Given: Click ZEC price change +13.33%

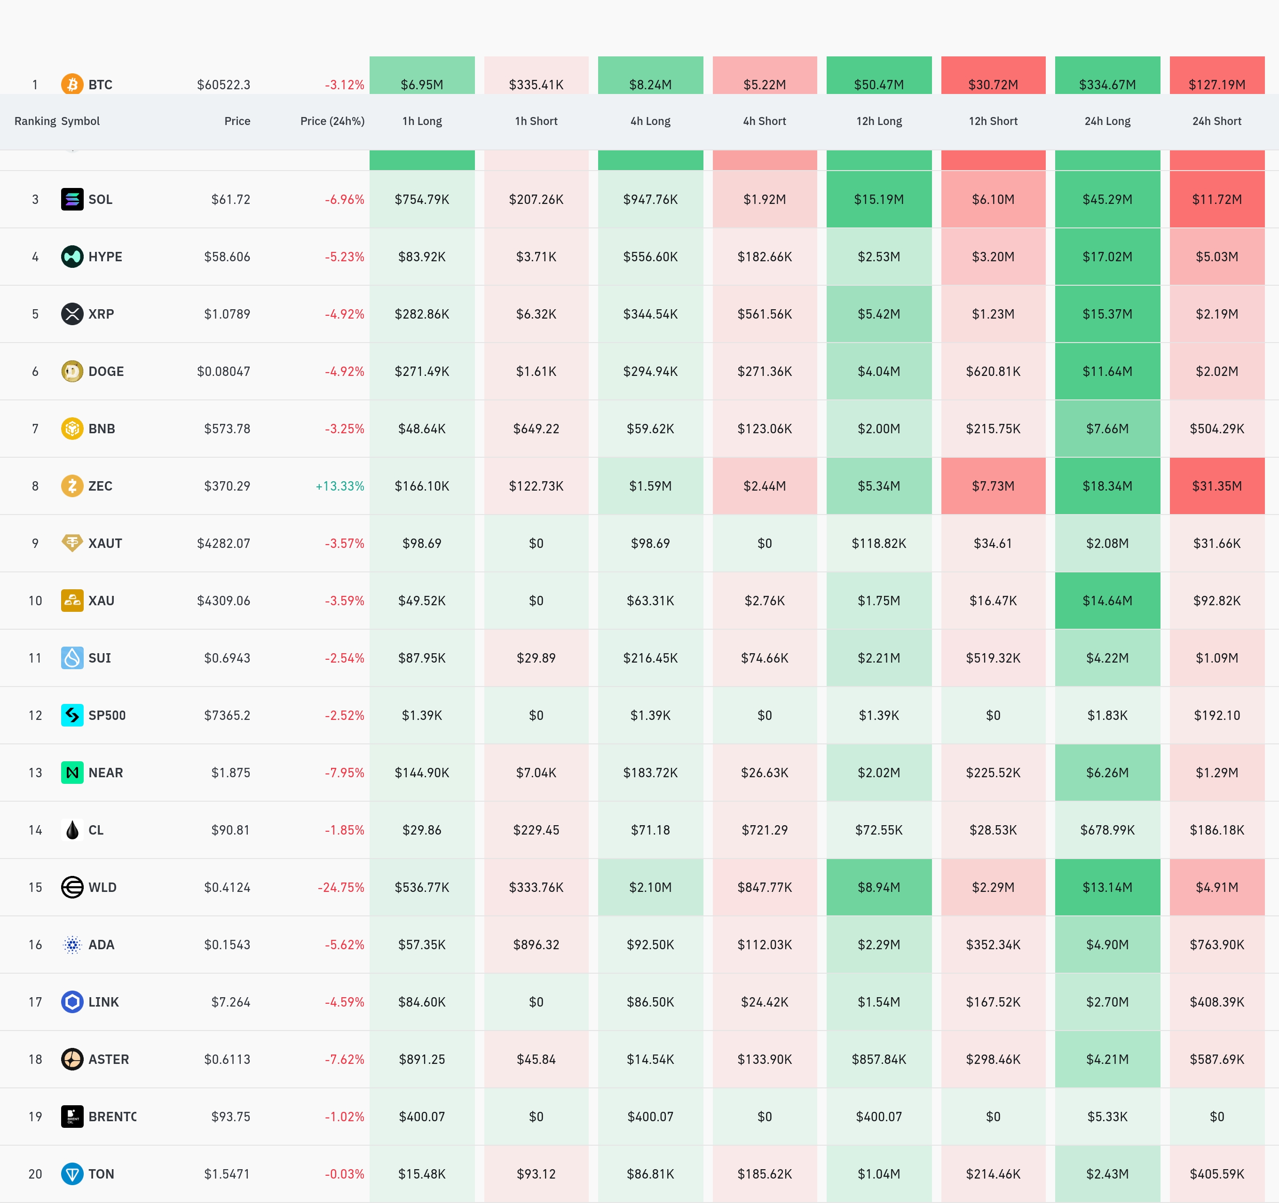Looking at the screenshot, I should tap(339, 486).
